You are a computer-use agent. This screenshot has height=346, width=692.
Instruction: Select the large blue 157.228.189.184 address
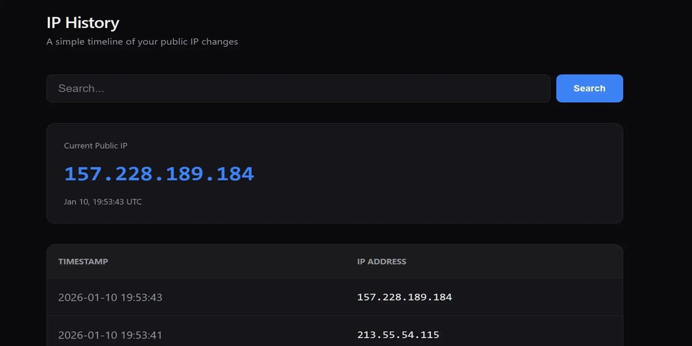159,174
